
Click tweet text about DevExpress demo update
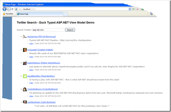pos(96,93)
